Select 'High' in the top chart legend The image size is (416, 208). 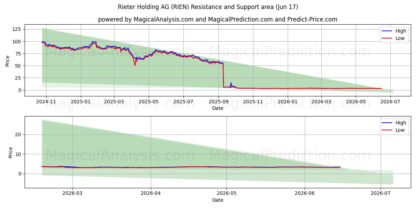point(401,31)
